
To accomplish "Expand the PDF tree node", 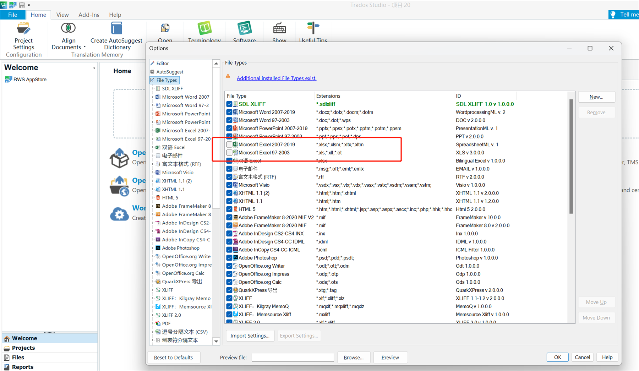I will click(153, 323).
